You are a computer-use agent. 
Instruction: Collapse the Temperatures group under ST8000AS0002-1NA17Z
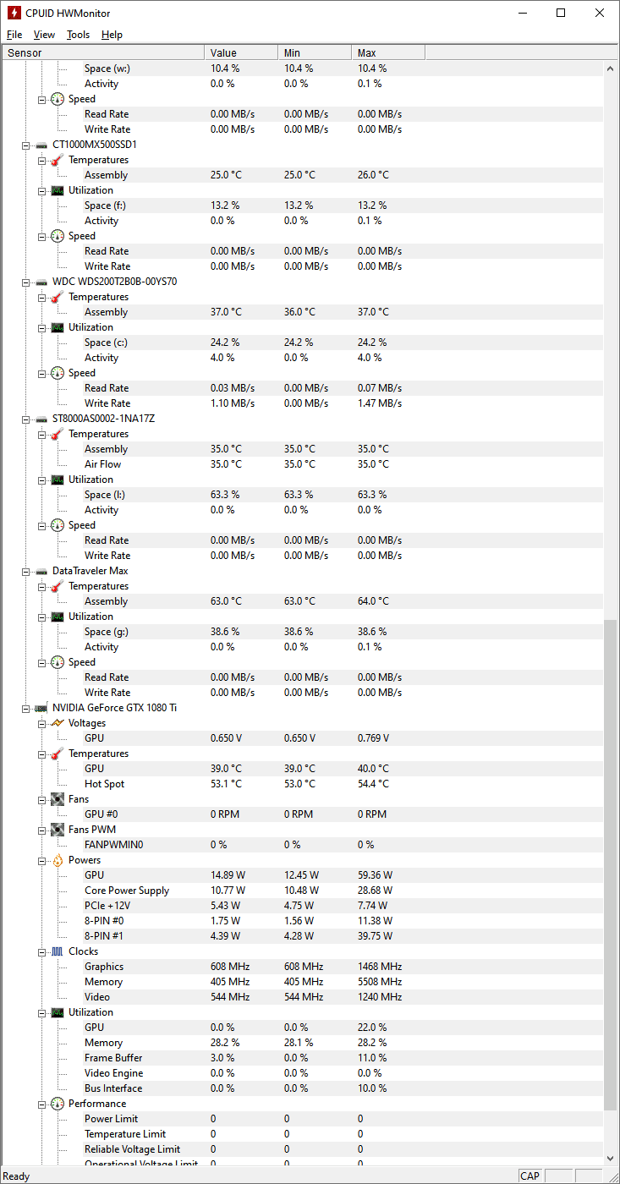pyautogui.click(x=42, y=434)
